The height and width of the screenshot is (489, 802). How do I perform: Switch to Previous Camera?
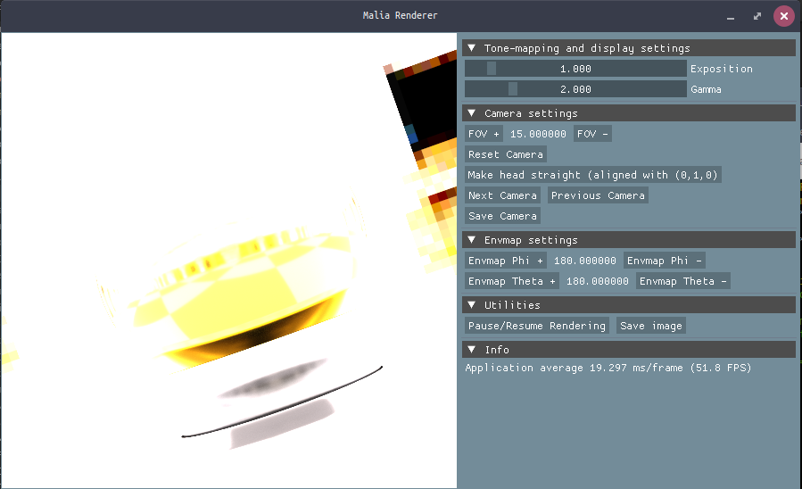(598, 195)
